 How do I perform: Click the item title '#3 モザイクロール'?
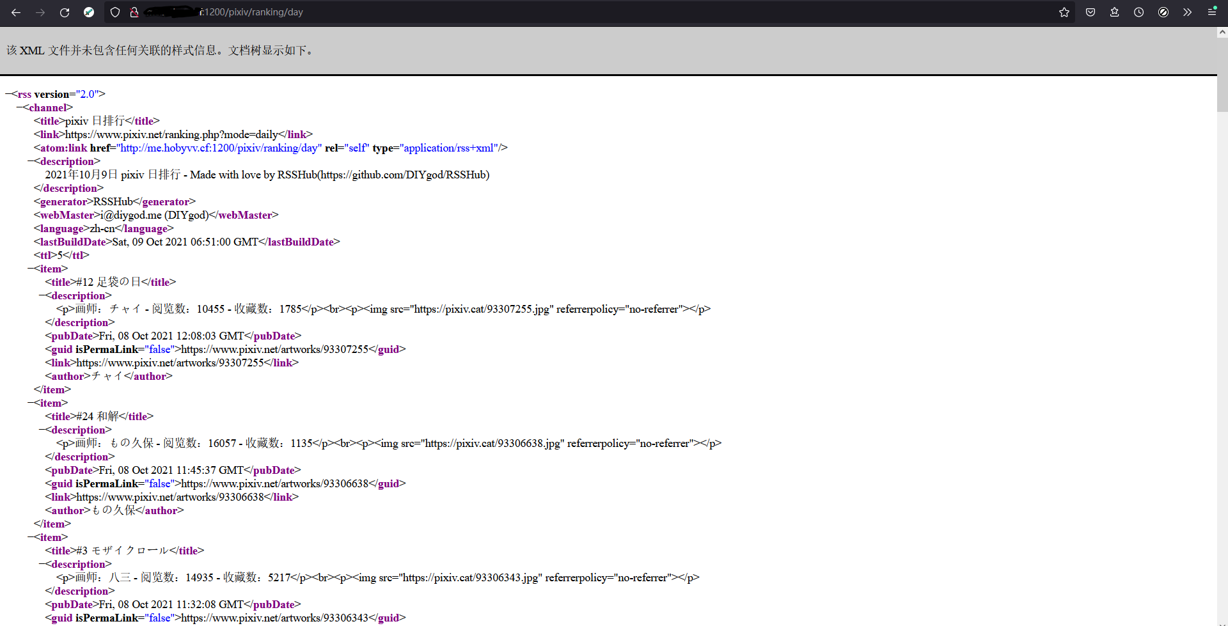[123, 551]
